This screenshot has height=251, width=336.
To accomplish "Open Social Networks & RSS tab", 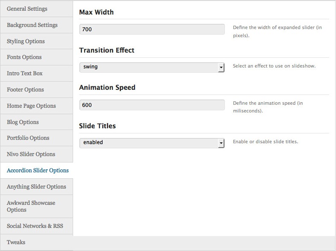I will tap(35, 226).
